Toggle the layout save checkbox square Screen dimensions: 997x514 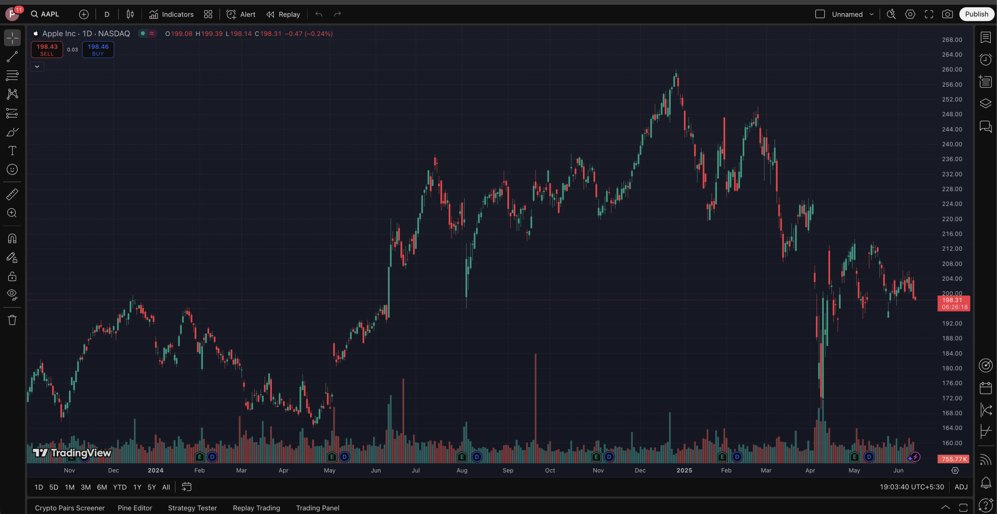pyautogui.click(x=820, y=14)
